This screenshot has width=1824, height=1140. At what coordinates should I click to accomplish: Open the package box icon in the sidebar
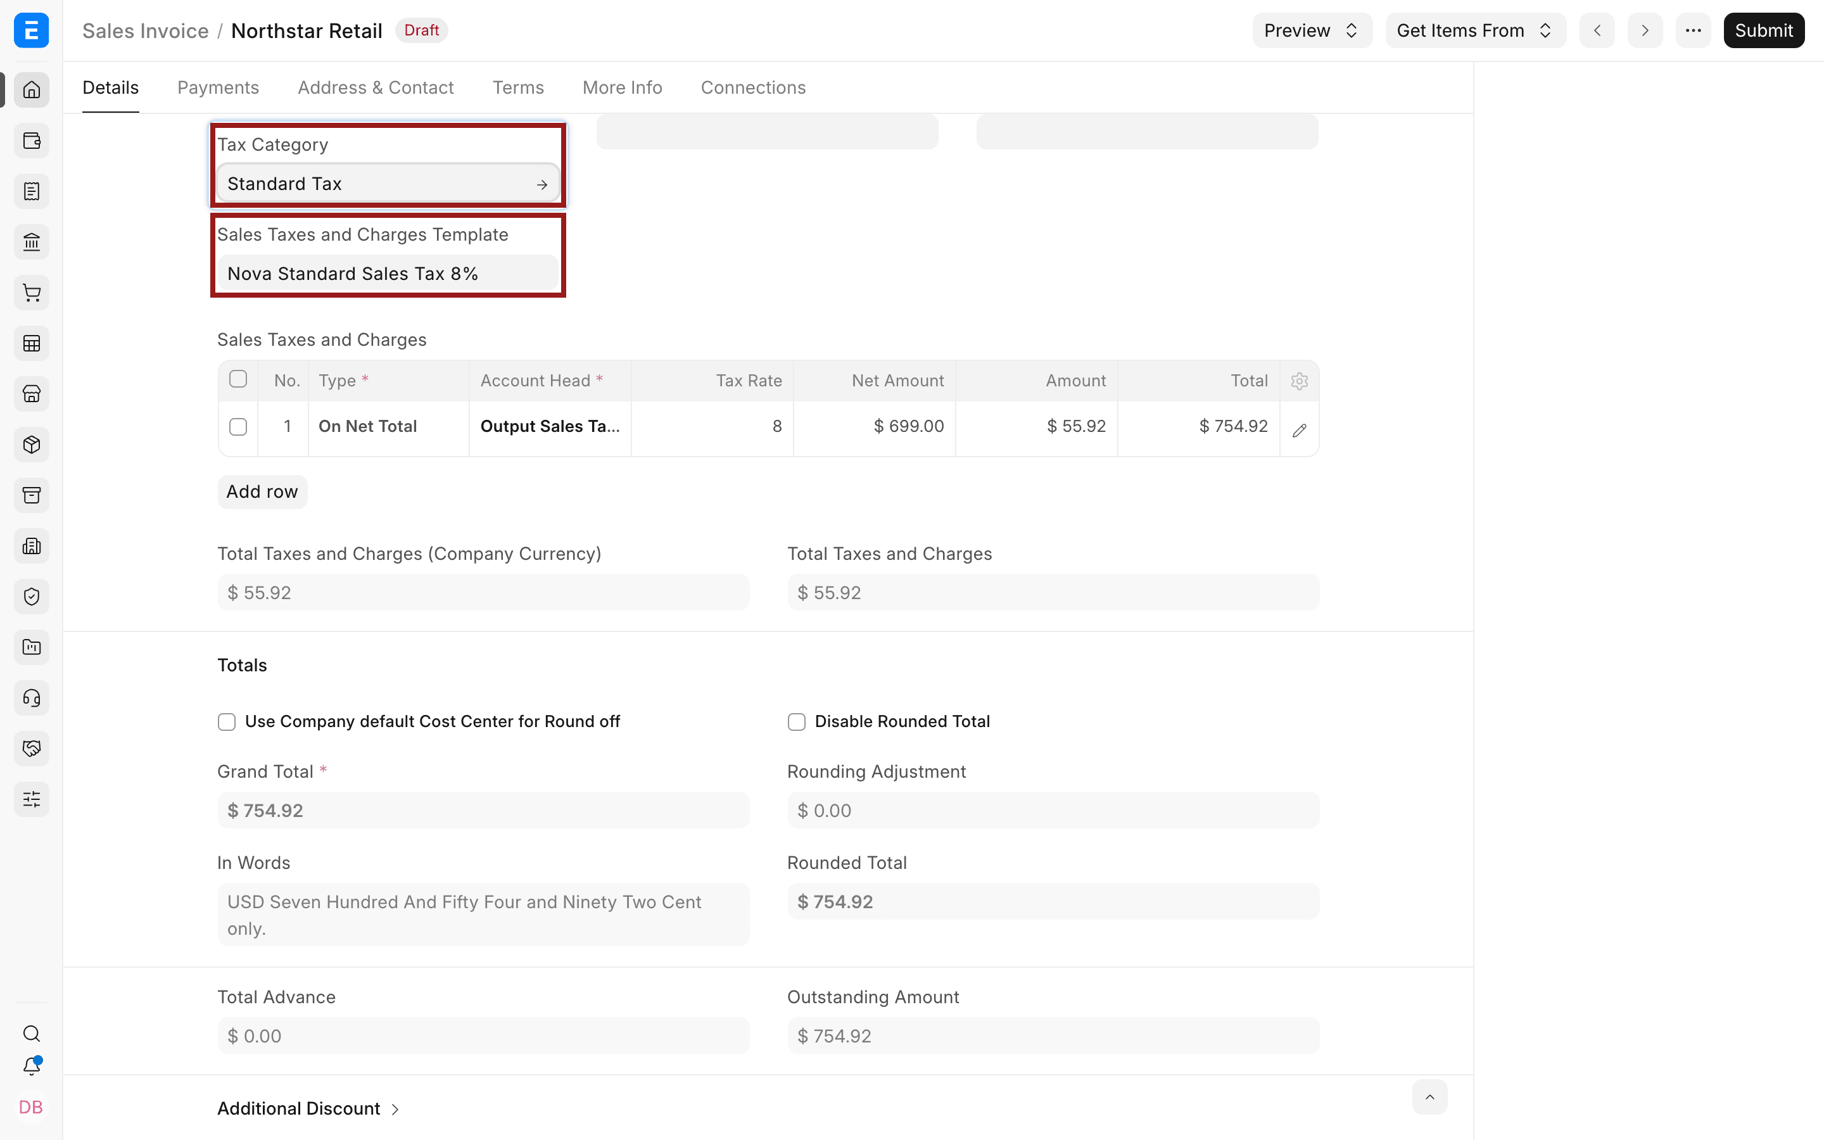click(x=32, y=445)
